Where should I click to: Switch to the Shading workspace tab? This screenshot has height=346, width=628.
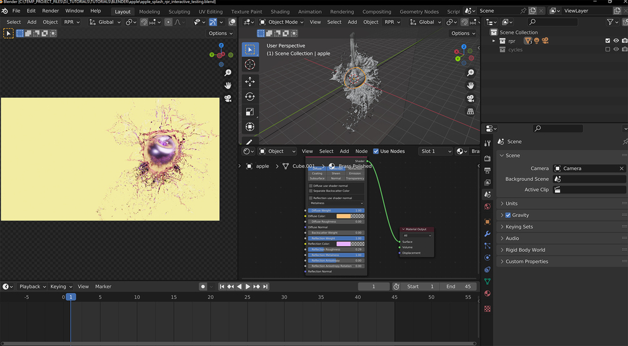coord(279,11)
